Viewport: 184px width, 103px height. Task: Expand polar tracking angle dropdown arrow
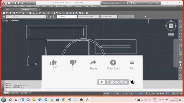[126, 94]
